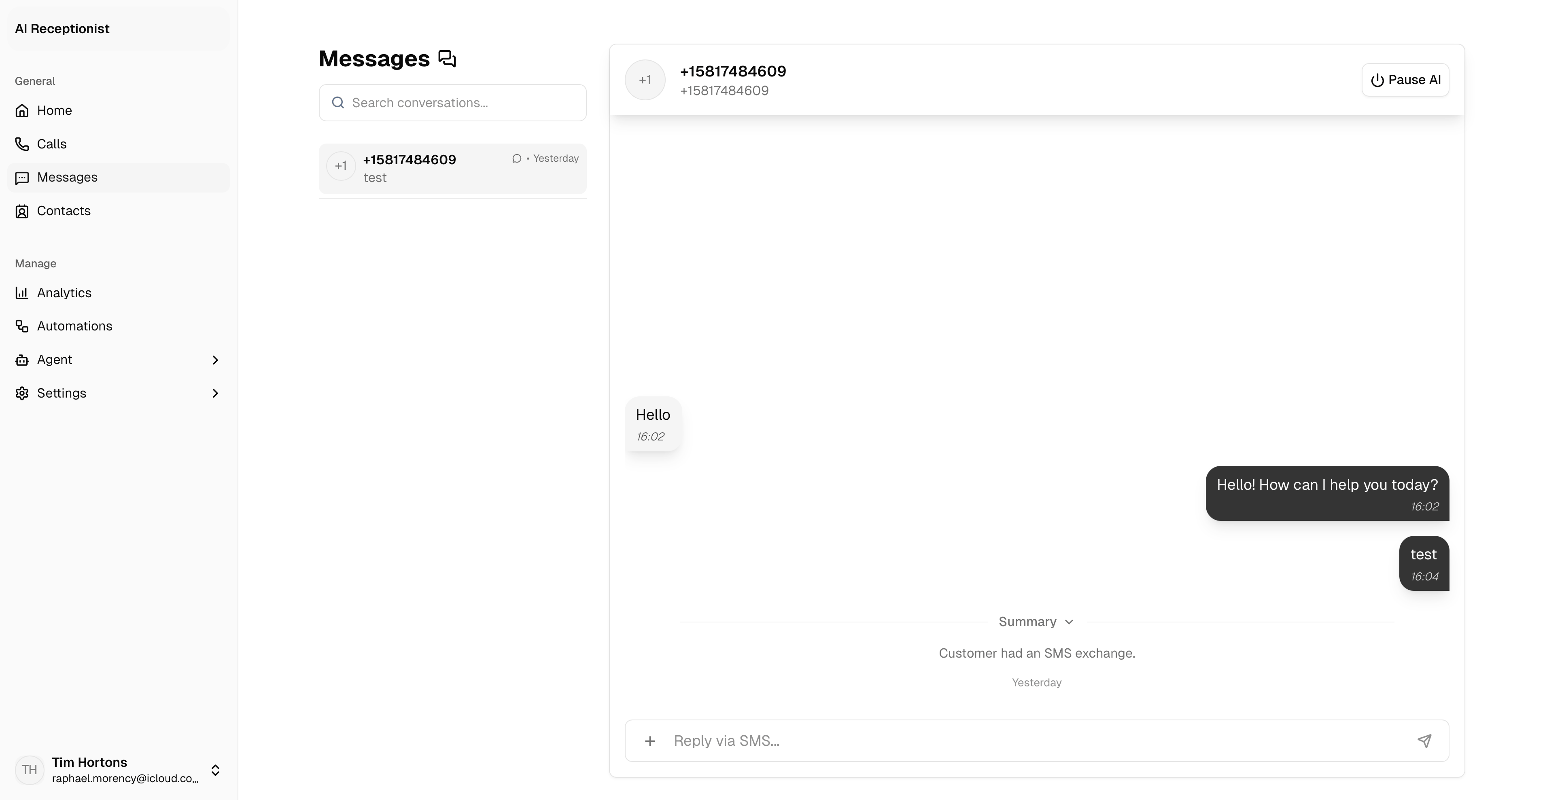This screenshot has width=1545, height=800.
Task: Click the power icon in Pause AI
Action: (1377, 80)
